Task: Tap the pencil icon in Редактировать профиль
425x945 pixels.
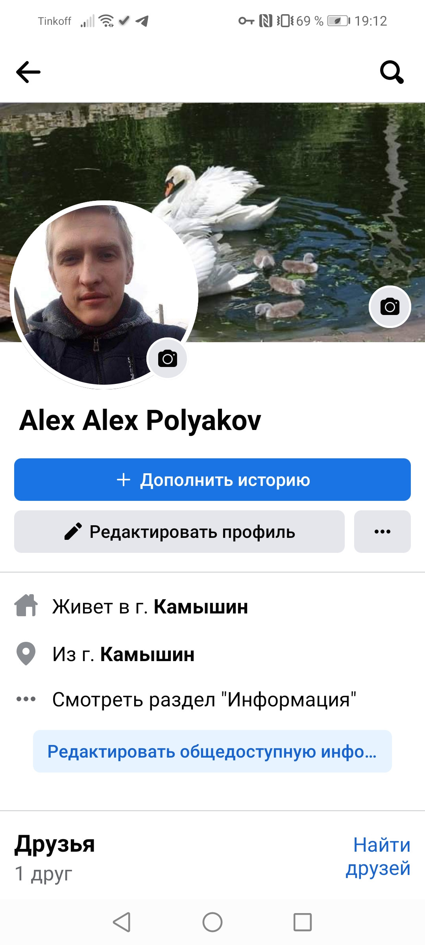Action: (73, 532)
